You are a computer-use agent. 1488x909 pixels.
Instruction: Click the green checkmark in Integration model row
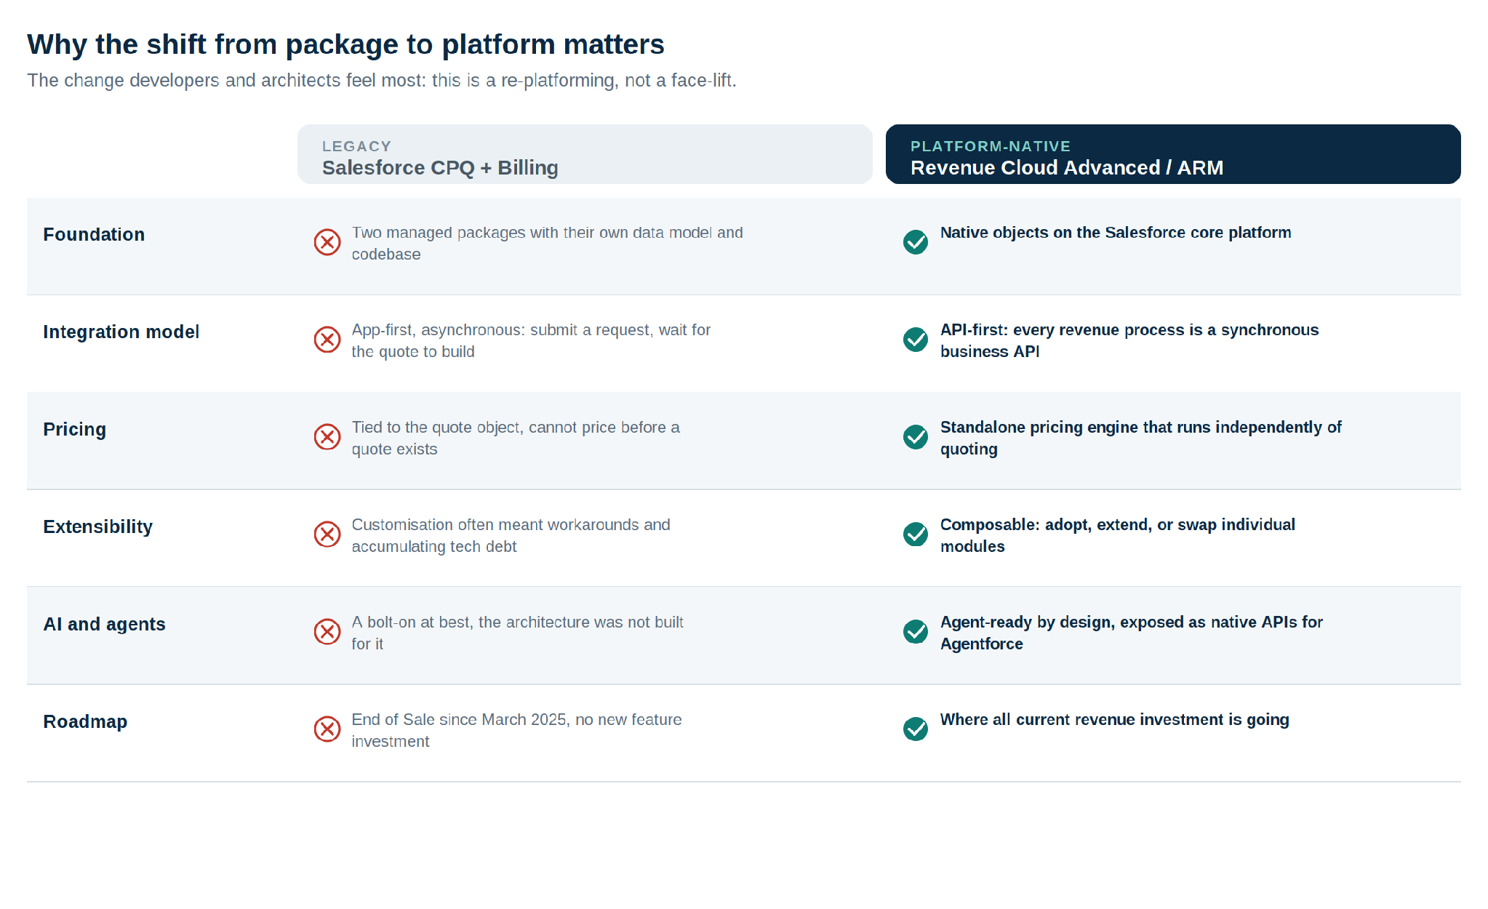tap(916, 340)
